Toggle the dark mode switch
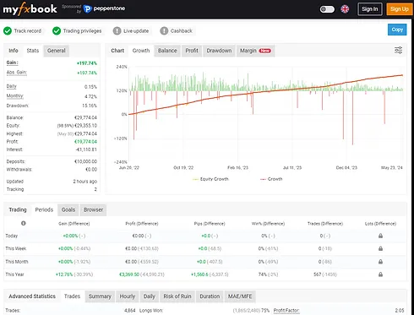 point(327,9)
